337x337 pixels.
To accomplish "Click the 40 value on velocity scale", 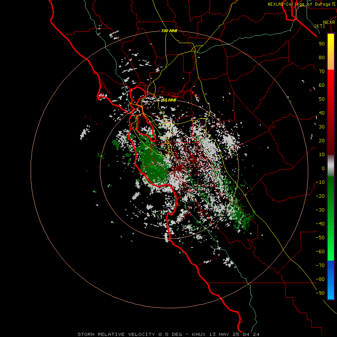I will coord(322,113).
